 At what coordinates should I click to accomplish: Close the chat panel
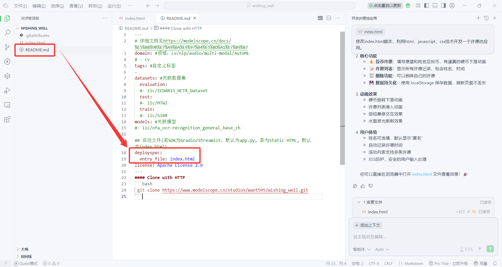pos(494,18)
